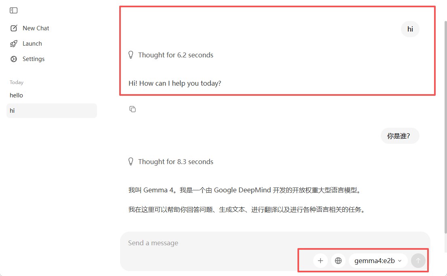Viewport: 447px width, 276px height.
Task: Expand the 8.3 seconds thought section
Action: 171,162
